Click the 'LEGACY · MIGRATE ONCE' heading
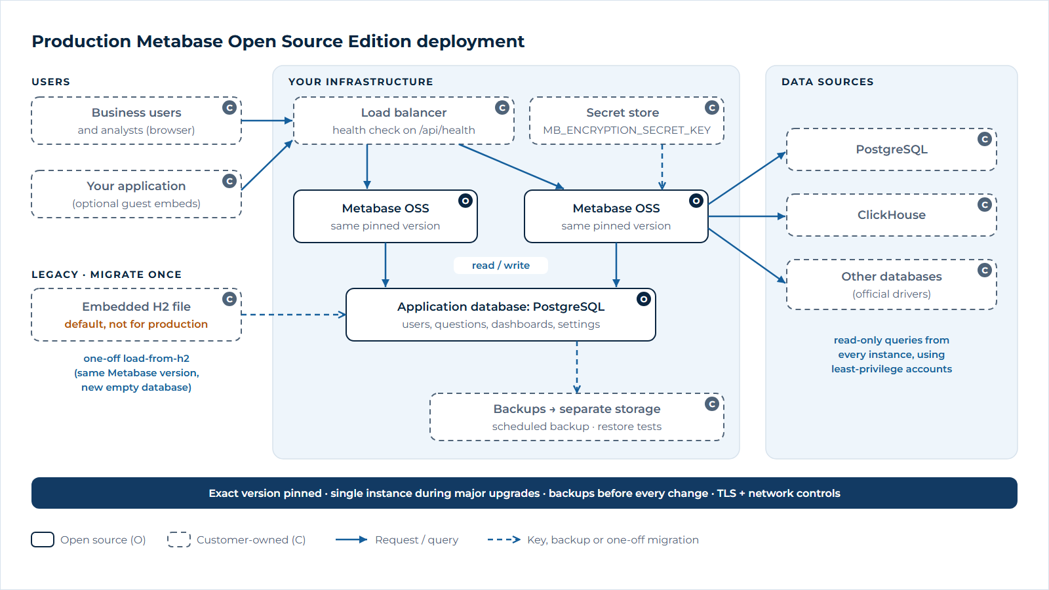The image size is (1049, 590). point(107,275)
